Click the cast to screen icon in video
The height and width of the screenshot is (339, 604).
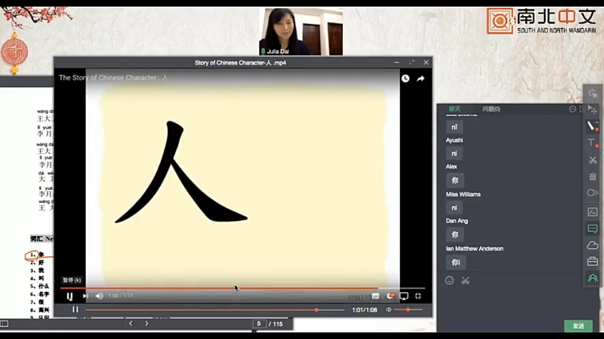pyautogui.click(x=404, y=296)
